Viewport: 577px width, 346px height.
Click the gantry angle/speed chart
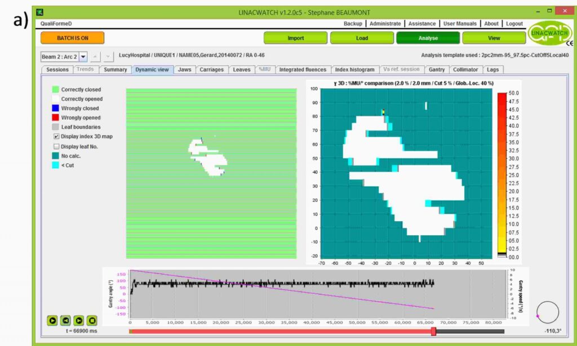pyautogui.click(x=318, y=294)
